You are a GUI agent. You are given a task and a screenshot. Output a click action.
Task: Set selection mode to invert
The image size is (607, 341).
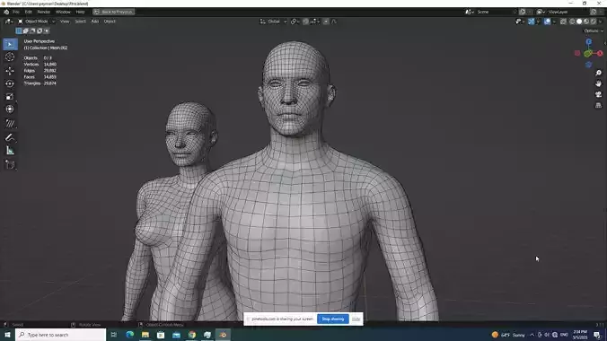click(x=40, y=31)
